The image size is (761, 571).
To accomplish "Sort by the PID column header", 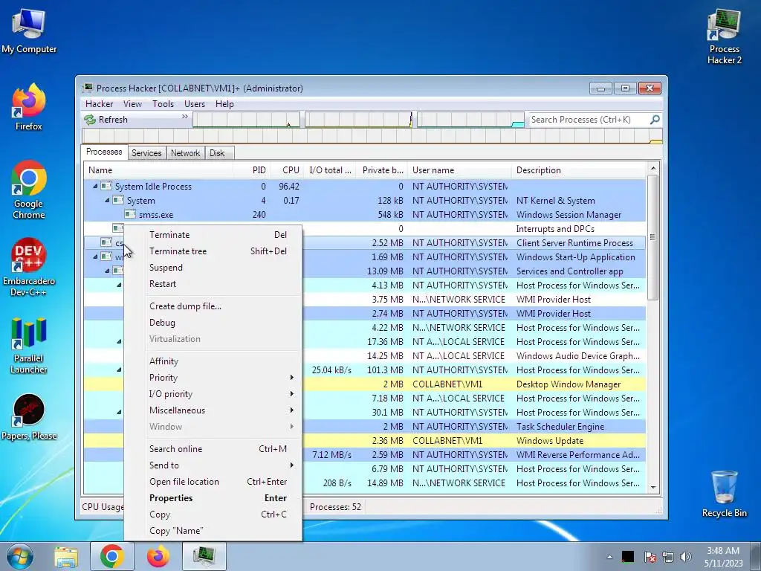I will 251,170.
